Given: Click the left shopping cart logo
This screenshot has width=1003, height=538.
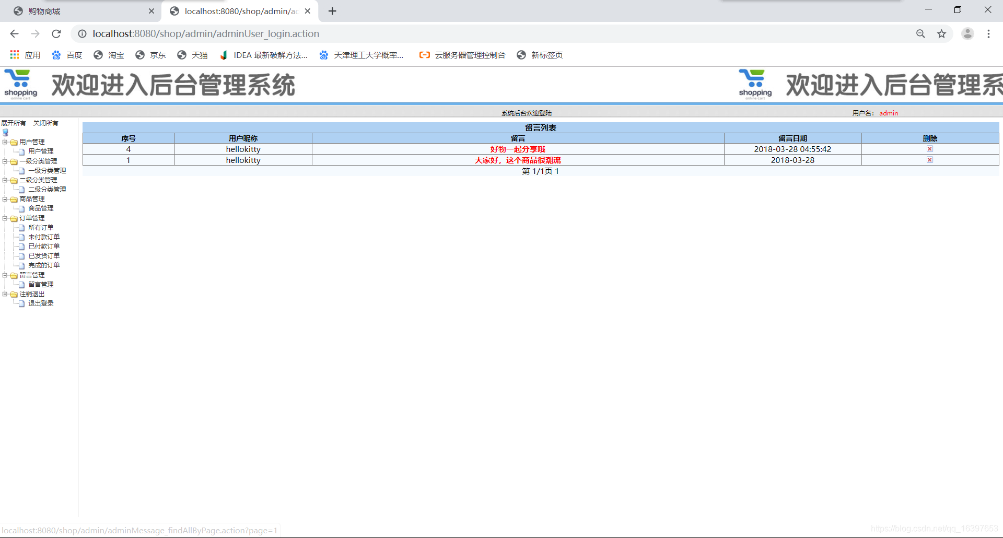Looking at the screenshot, I should (x=21, y=85).
